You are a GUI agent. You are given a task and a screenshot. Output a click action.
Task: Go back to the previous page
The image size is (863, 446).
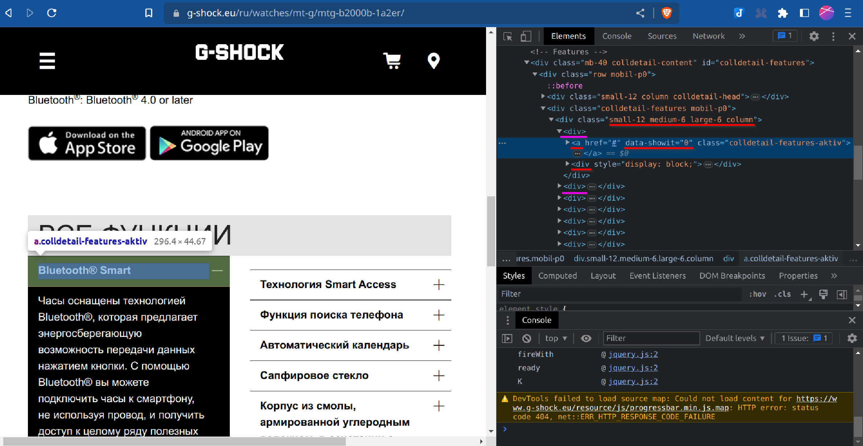(x=9, y=13)
